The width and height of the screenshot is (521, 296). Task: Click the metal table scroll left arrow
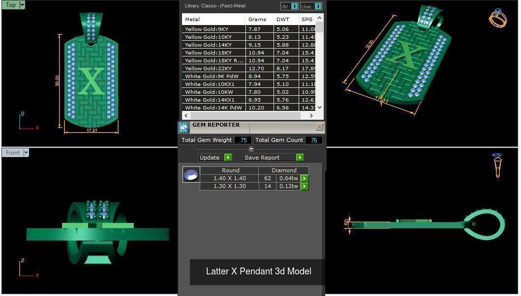point(186,115)
